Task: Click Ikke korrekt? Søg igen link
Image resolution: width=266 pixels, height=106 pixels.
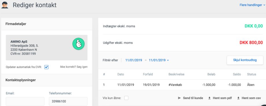Action: pos(74,67)
